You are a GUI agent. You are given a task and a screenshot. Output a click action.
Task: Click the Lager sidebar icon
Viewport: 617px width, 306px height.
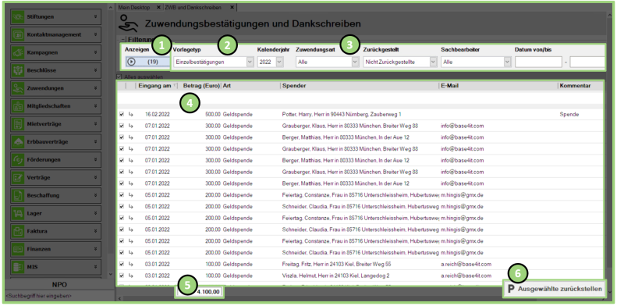[x=18, y=213]
